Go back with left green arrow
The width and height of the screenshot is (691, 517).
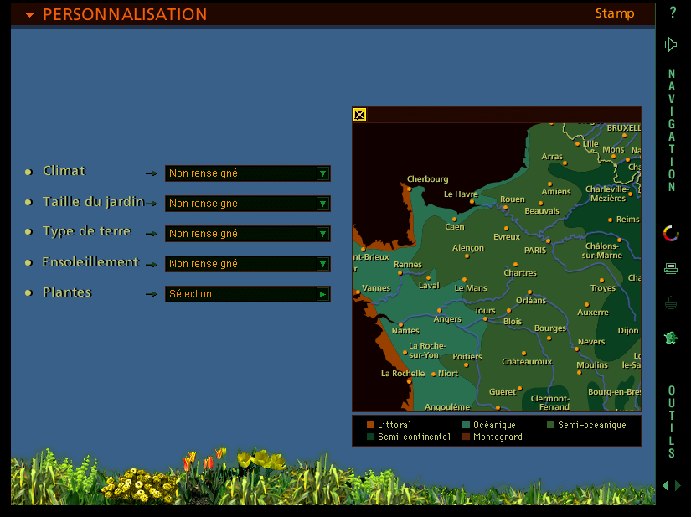666,485
